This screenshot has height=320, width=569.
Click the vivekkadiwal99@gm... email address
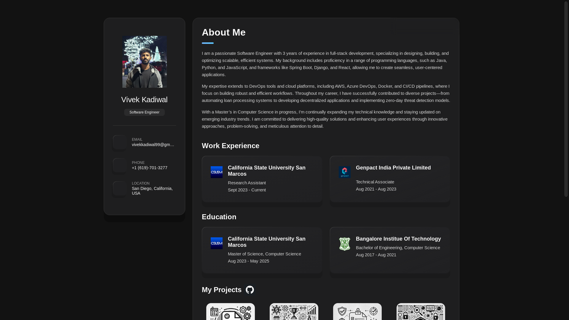[153, 145]
